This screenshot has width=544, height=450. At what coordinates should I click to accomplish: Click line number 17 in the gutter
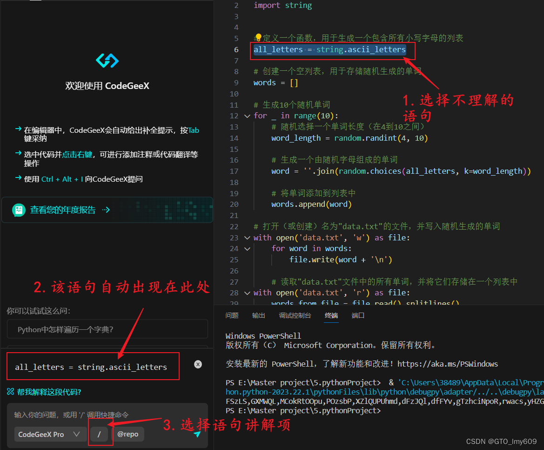(234, 171)
